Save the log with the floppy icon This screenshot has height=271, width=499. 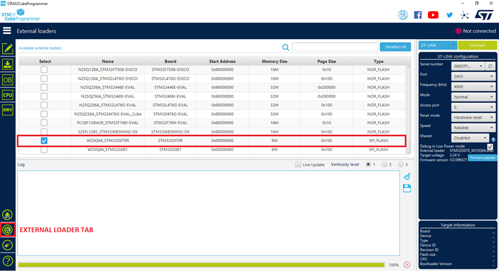(x=407, y=188)
